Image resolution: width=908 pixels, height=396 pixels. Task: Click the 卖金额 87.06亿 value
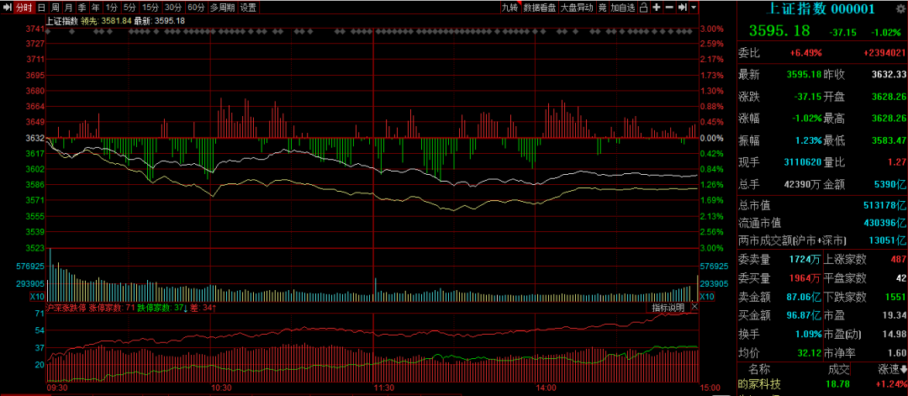pos(805,297)
